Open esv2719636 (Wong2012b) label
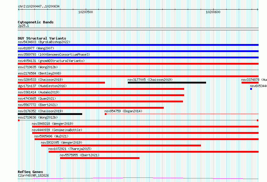Image resolution: width=267 pixels, height=182 pixels. coord(38,117)
